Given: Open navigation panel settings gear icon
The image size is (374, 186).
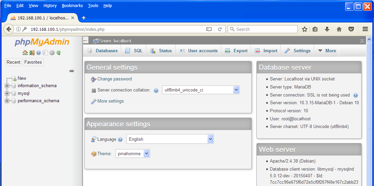Looking at the screenshot, I should [x=52, y=53].
